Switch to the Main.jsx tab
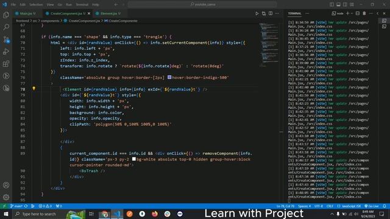This screenshot has height=219, width=390. pyautogui.click(x=26, y=13)
